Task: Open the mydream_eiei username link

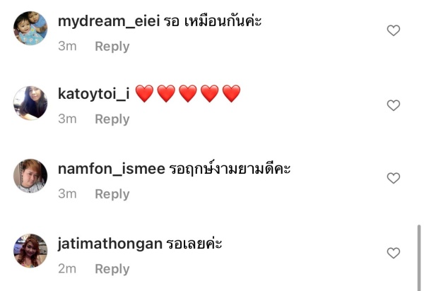Action: coord(109,21)
